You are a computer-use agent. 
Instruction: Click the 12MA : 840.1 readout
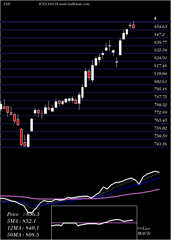pyautogui.click(x=23, y=228)
